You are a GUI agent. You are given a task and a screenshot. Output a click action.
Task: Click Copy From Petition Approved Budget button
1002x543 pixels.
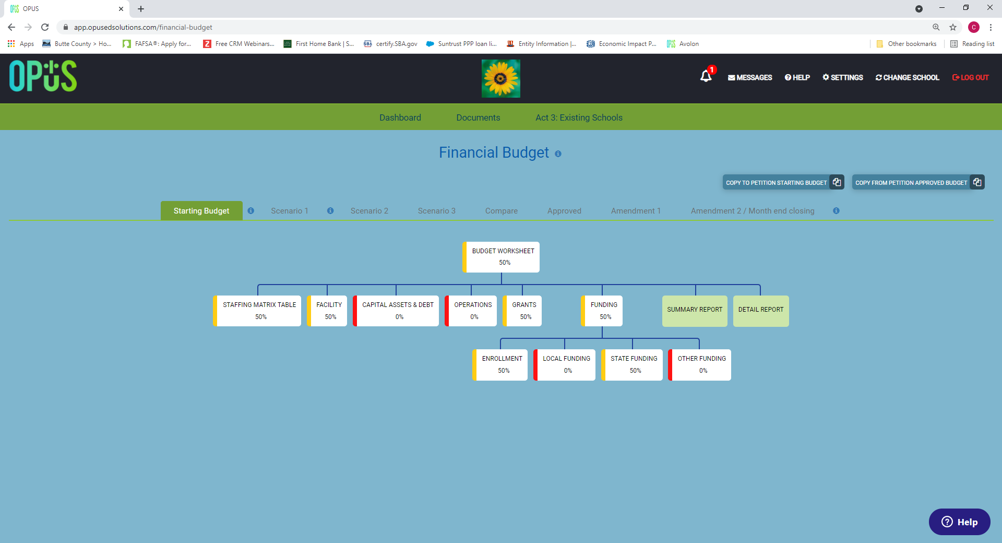(x=917, y=182)
